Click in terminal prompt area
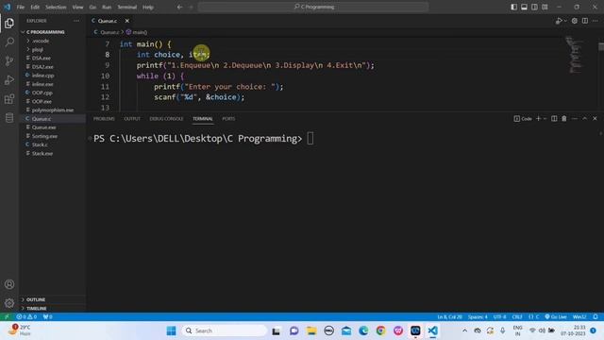This screenshot has height=340, width=604. point(310,139)
